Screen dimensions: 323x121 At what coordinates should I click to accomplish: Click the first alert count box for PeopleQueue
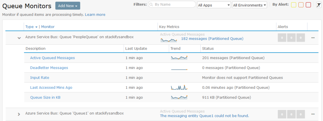282,38
